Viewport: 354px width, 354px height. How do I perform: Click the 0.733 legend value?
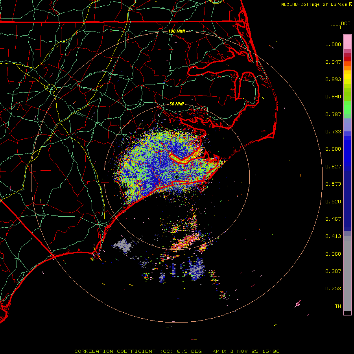[x=333, y=132]
